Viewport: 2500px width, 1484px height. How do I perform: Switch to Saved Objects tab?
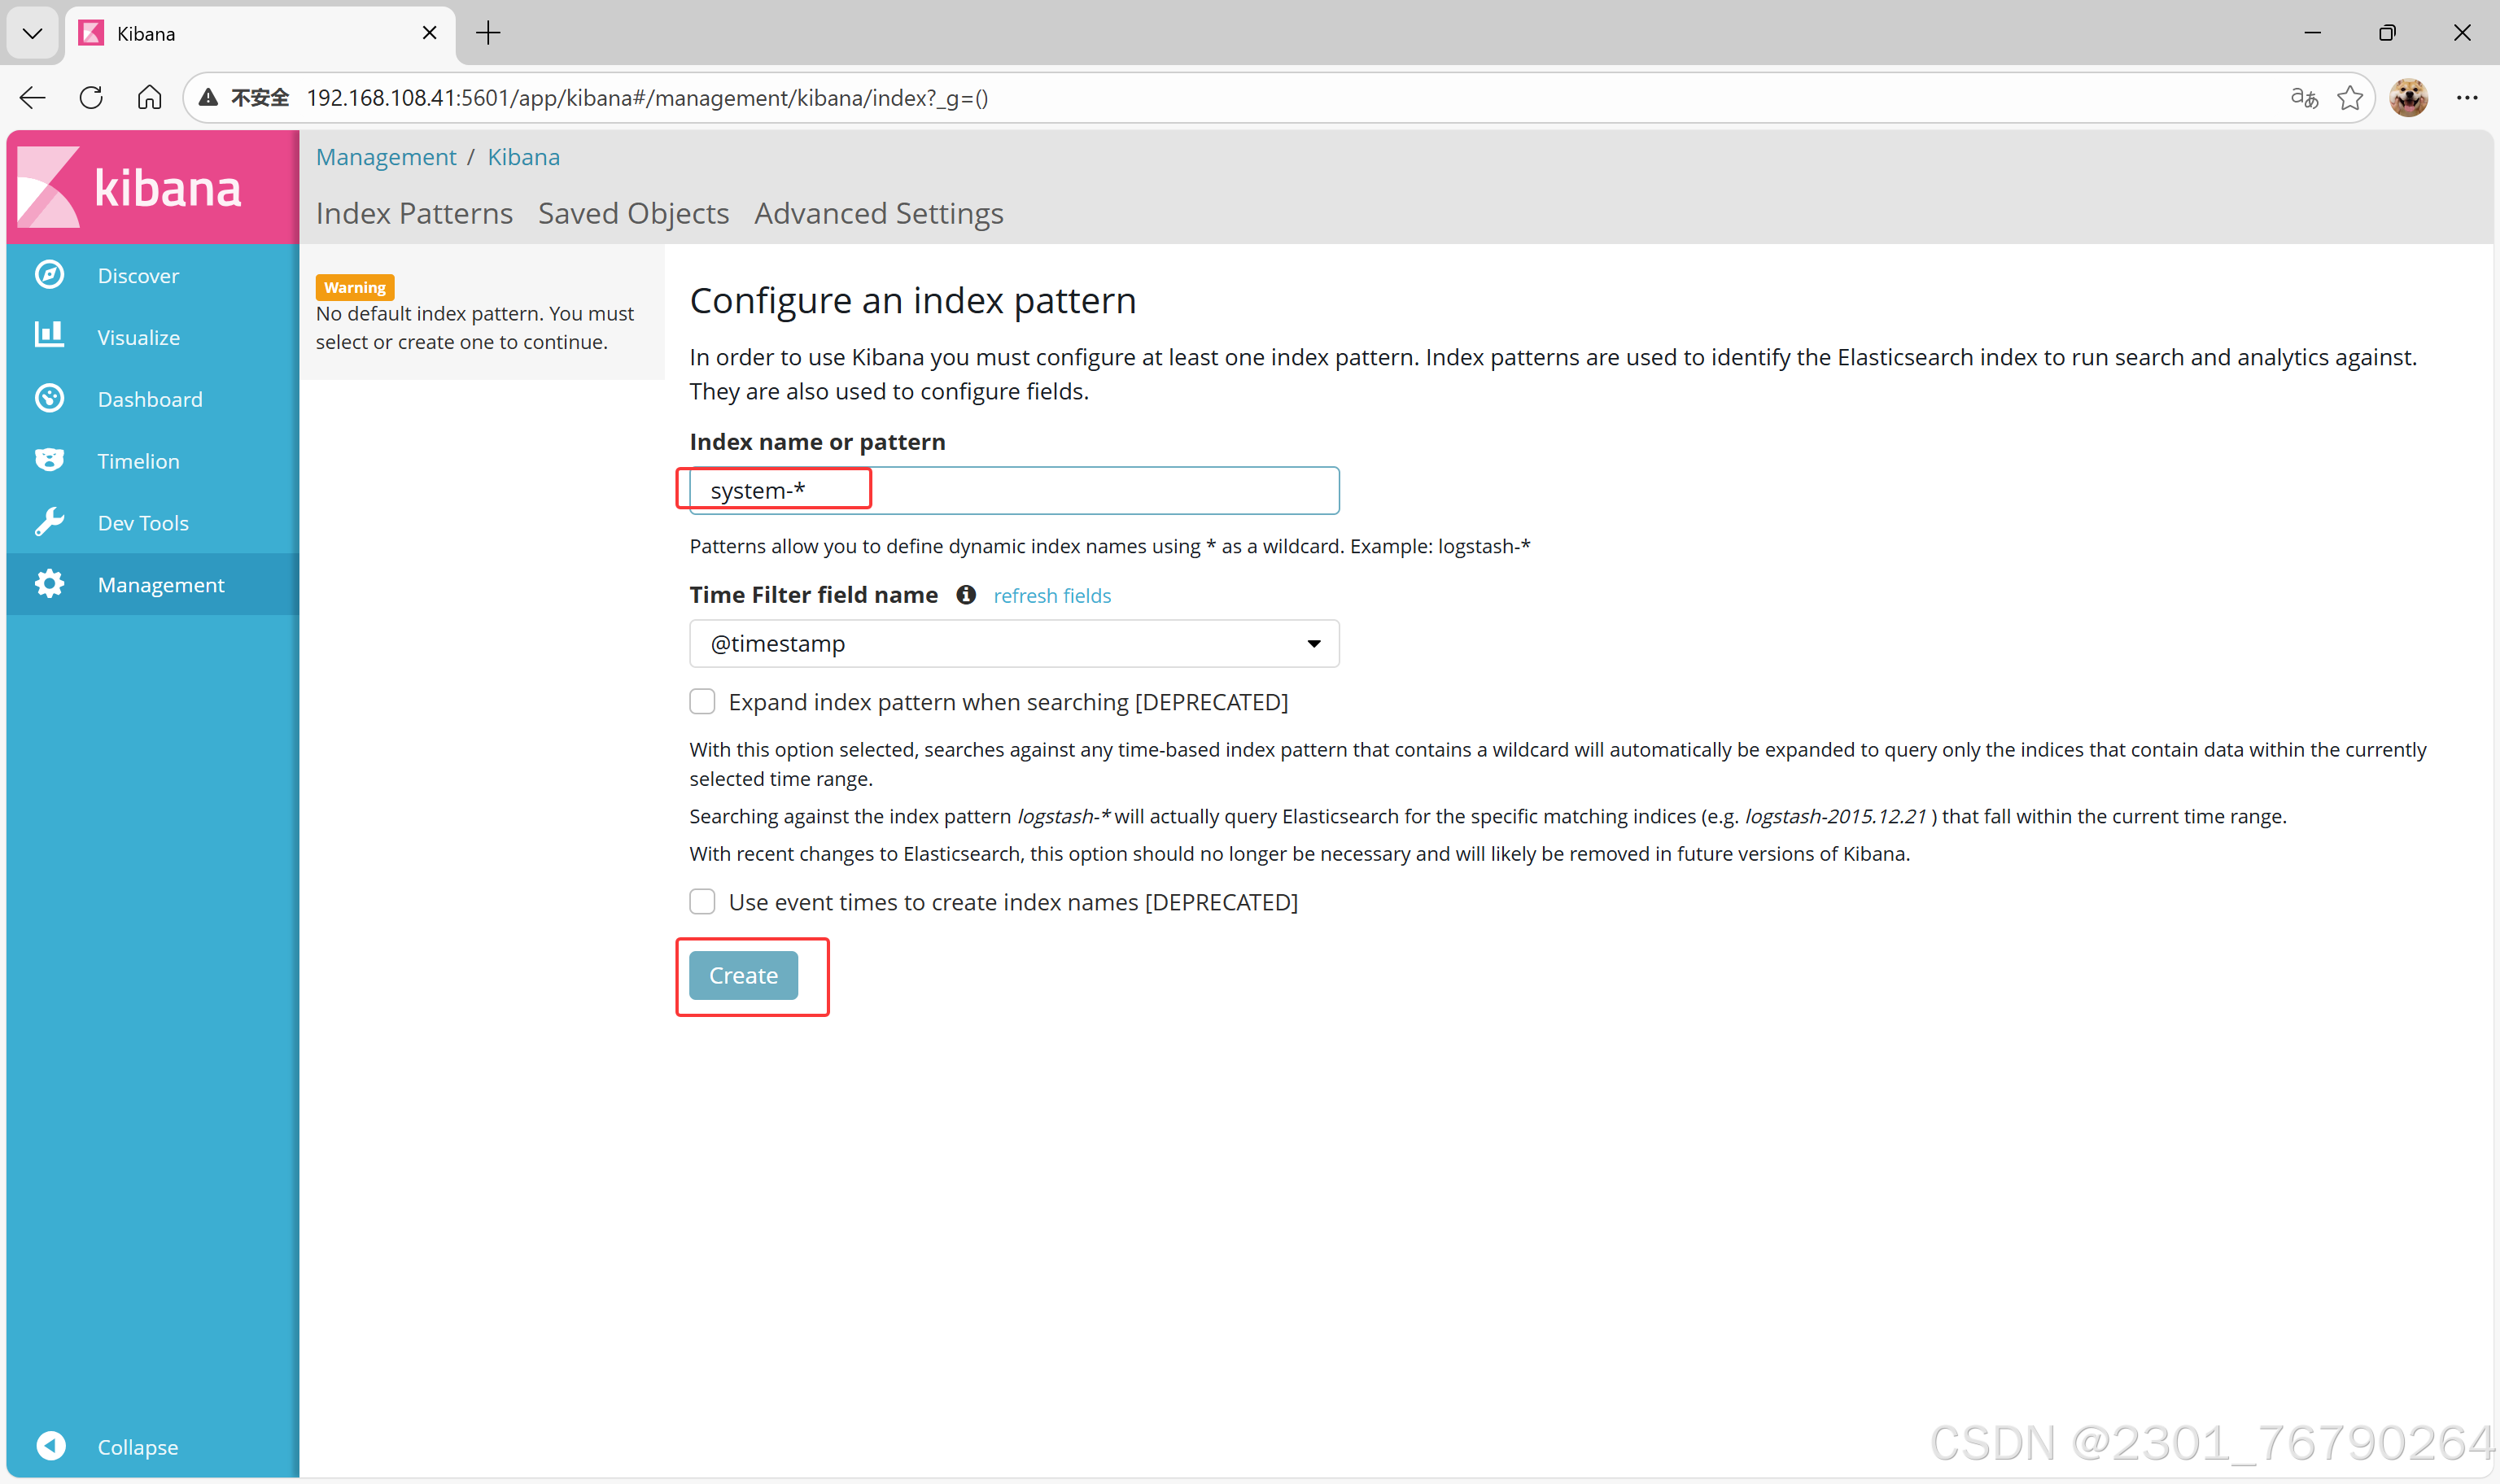coord(633,214)
